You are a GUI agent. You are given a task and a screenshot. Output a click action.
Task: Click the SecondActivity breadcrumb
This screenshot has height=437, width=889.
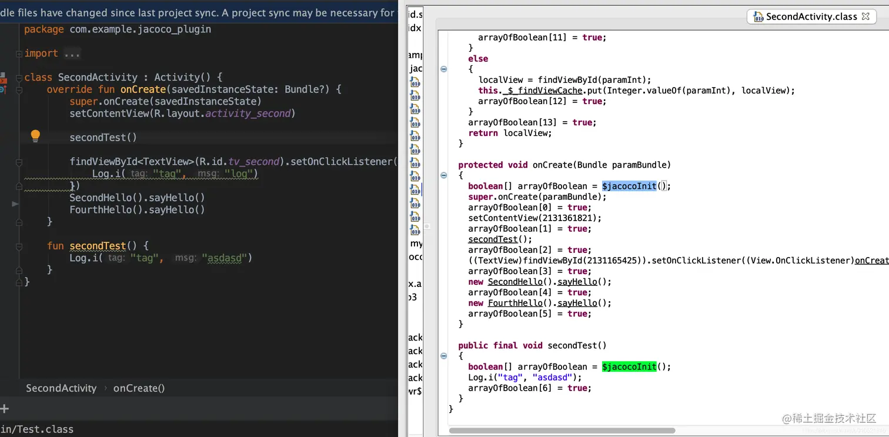pyautogui.click(x=61, y=388)
